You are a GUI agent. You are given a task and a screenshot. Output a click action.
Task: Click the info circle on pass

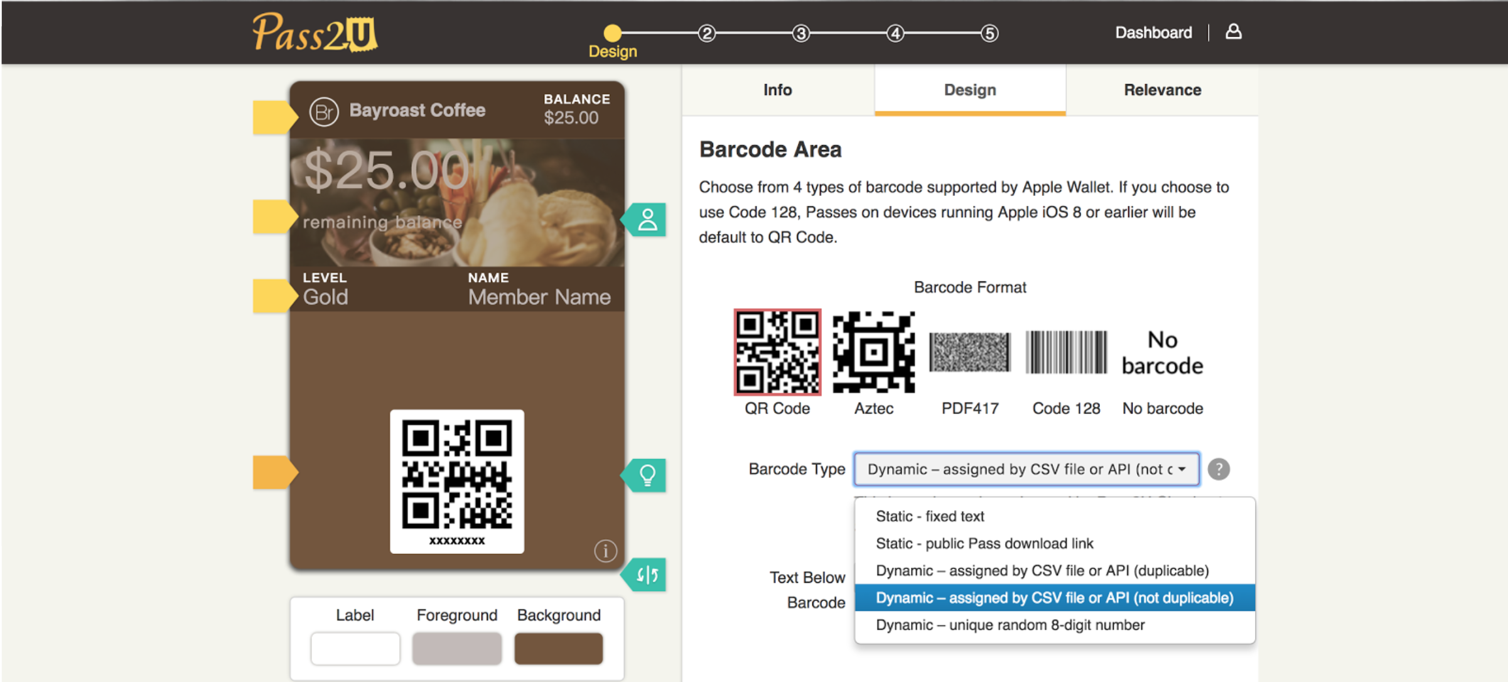tap(605, 551)
